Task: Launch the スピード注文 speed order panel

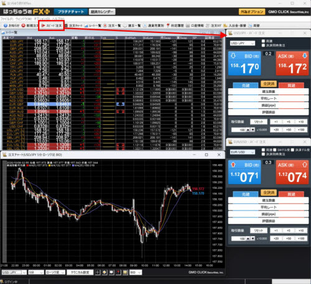Action: click(52, 25)
